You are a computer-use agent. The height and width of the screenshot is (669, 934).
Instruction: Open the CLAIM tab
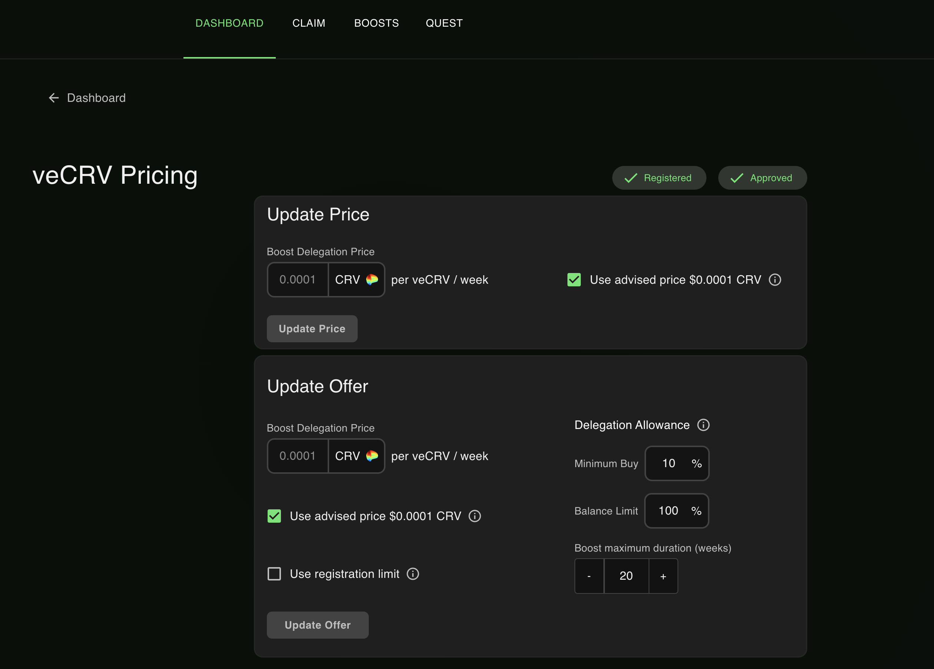308,23
